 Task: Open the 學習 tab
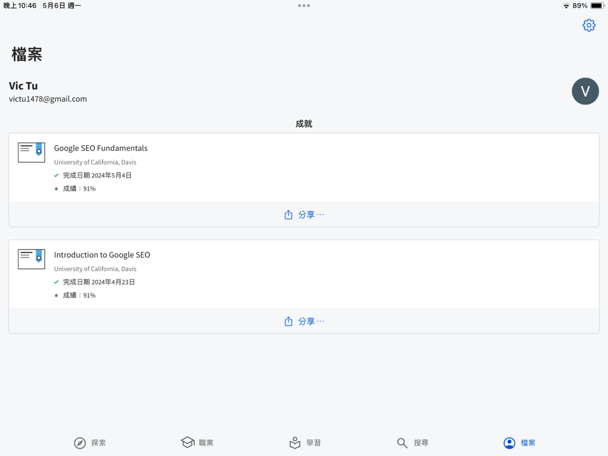[305, 442]
